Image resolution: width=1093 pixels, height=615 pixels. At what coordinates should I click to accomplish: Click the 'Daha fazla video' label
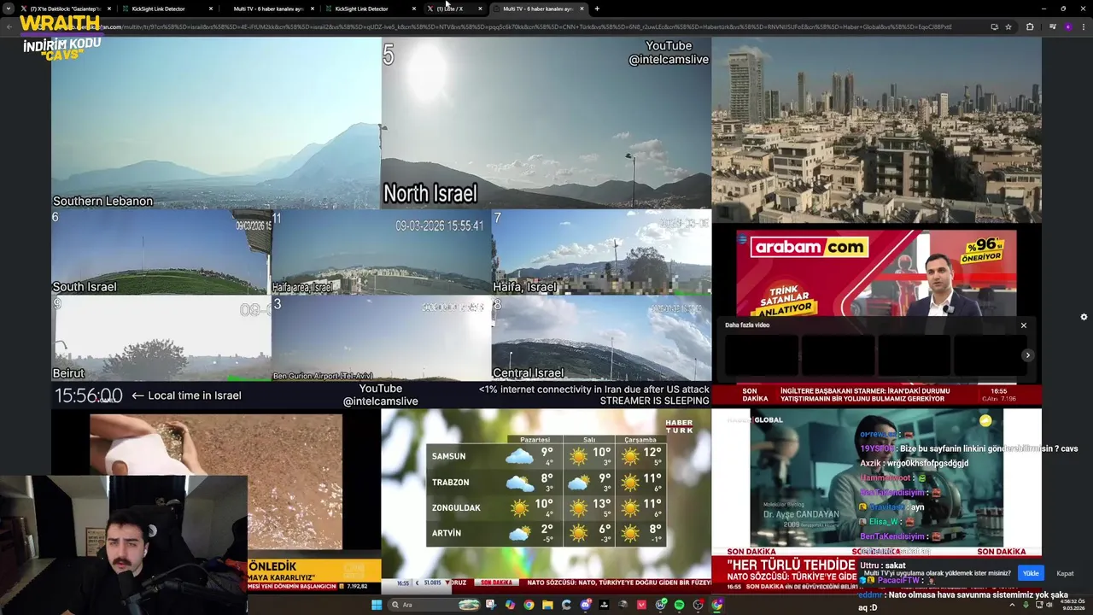747,325
